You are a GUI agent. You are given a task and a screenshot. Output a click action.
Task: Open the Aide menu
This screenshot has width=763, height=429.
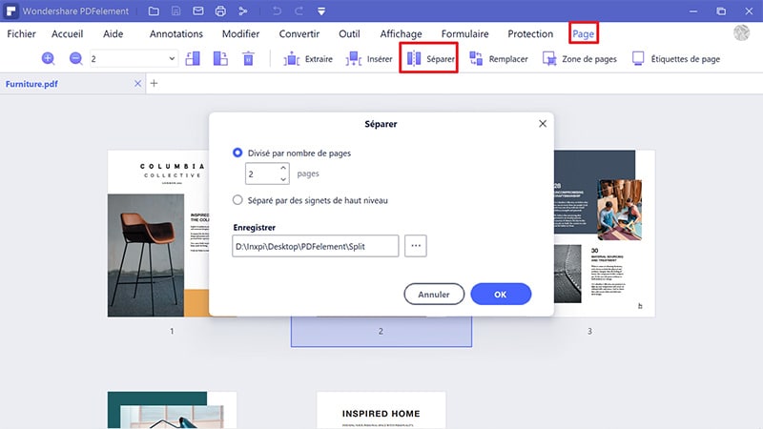(113, 34)
